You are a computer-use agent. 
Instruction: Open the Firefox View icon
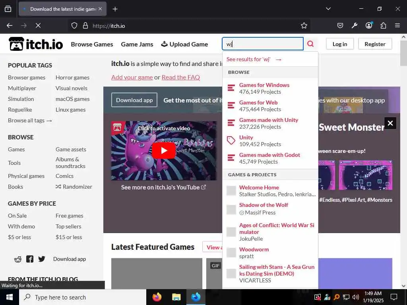(8, 9)
